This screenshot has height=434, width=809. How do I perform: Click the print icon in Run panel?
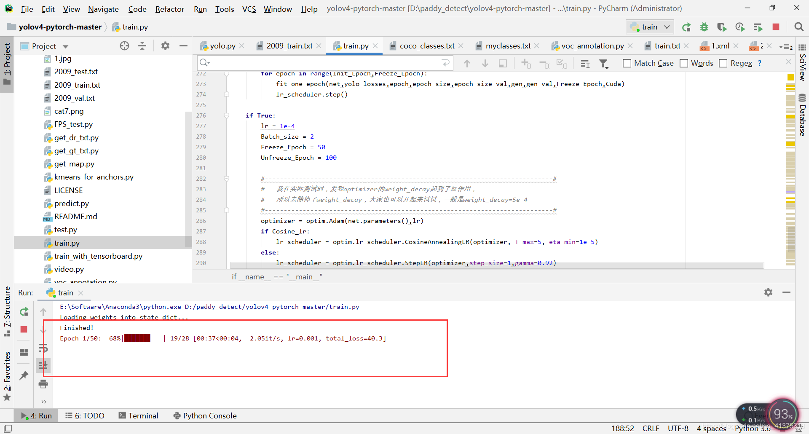43,384
